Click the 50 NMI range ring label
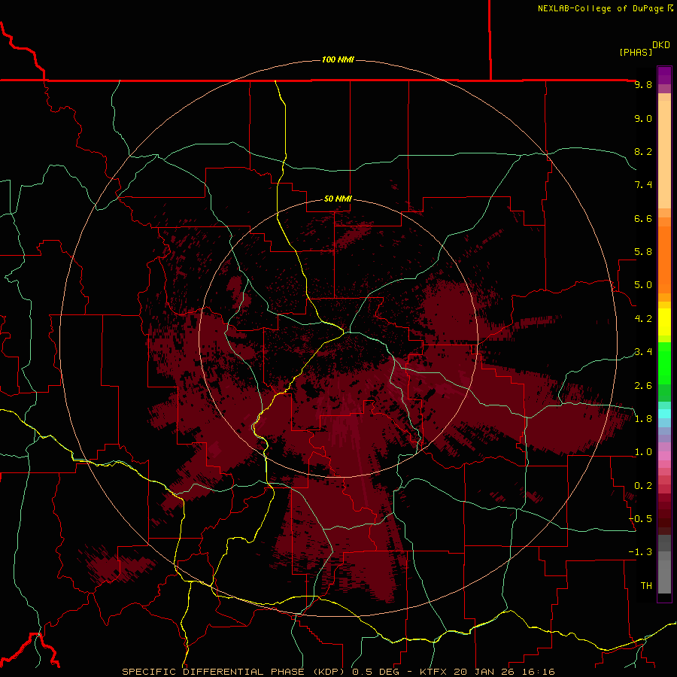The height and width of the screenshot is (677, 677). [x=338, y=199]
